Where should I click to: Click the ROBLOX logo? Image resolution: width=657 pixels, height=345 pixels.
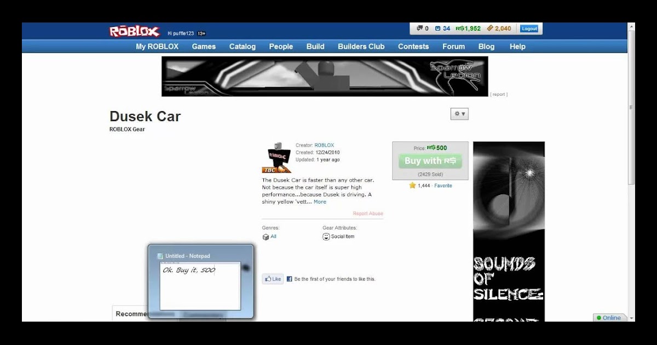[134, 32]
